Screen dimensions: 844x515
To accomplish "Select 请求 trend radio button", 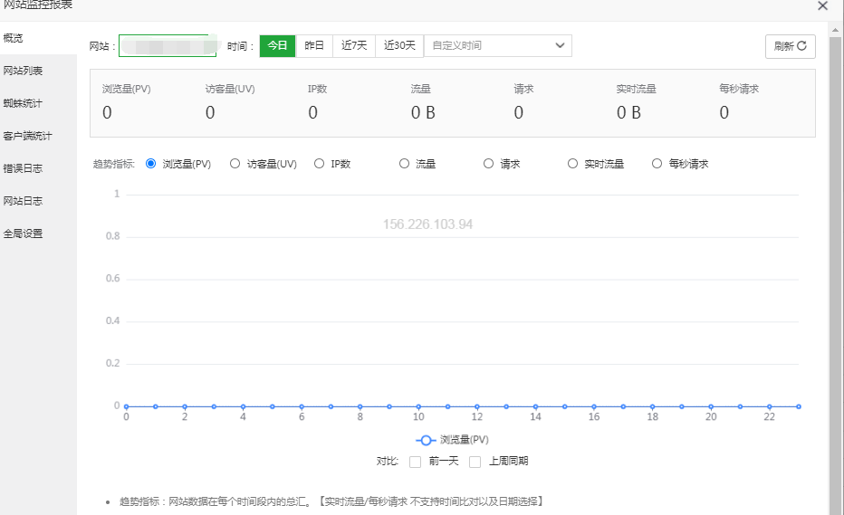I will tap(488, 164).
